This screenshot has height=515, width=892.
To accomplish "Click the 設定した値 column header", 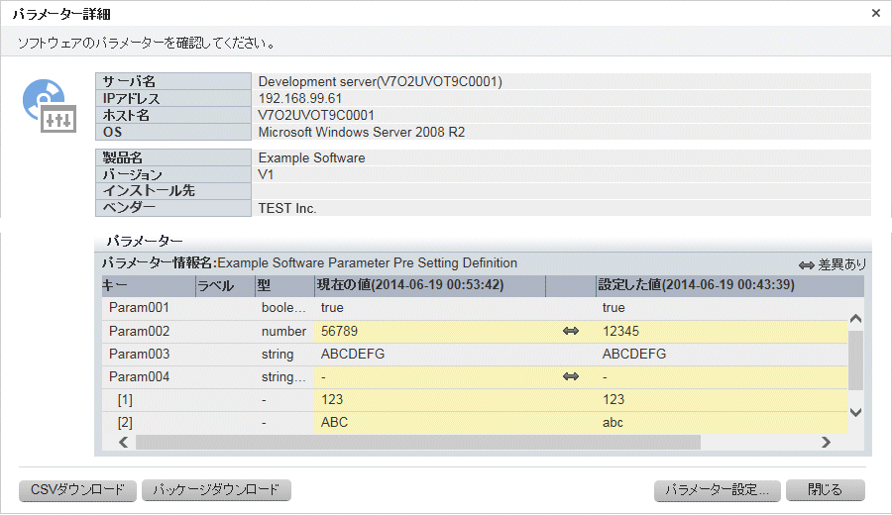I will [x=729, y=285].
